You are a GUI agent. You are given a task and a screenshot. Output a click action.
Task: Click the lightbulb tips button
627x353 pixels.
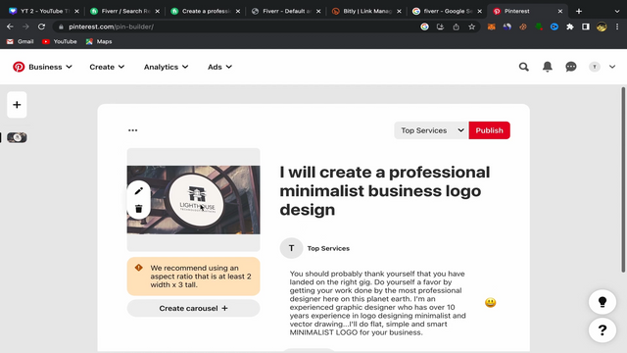click(603, 302)
